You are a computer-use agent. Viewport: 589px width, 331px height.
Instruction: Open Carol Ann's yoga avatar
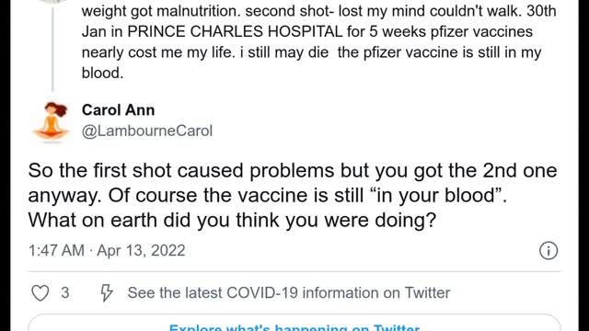[52, 122]
